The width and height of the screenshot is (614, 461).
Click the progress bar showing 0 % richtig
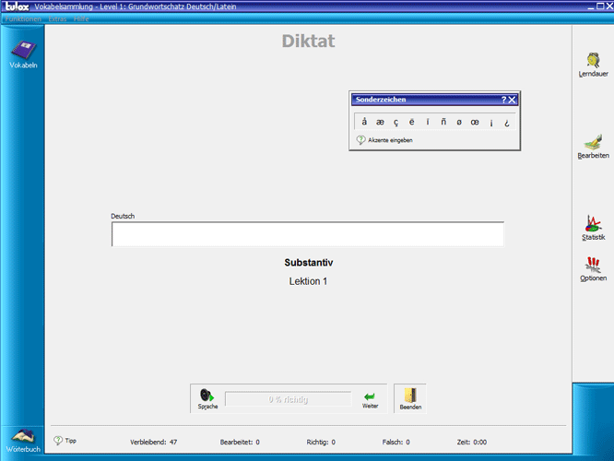[x=288, y=399]
